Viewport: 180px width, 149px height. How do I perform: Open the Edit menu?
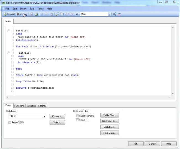pyautogui.click(x=15, y=9)
